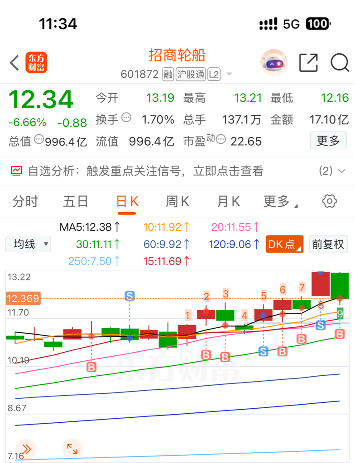The height and width of the screenshot is (463, 355).
Task: Open the search magnifier icon
Action: pyautogui.click(x=340, y=62)
